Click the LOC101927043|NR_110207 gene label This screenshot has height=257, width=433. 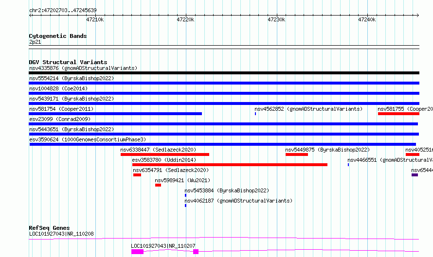[163, 246]
